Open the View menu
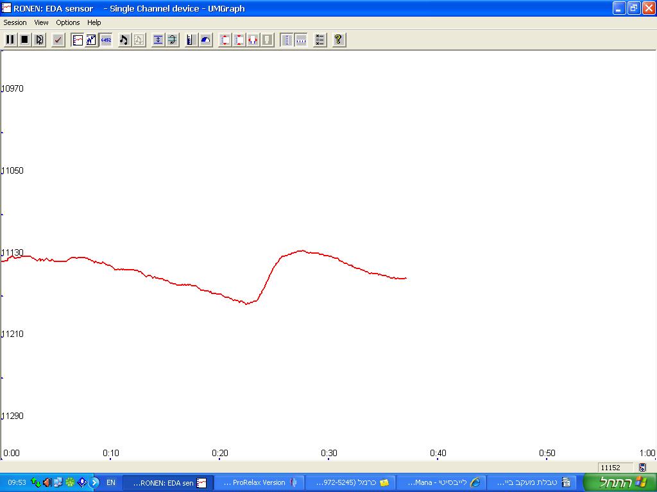The width and height of the screenshot is (657, 492). (41, 22)
